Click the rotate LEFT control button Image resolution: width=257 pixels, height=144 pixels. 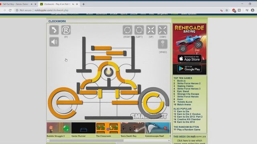coord(139,30)
